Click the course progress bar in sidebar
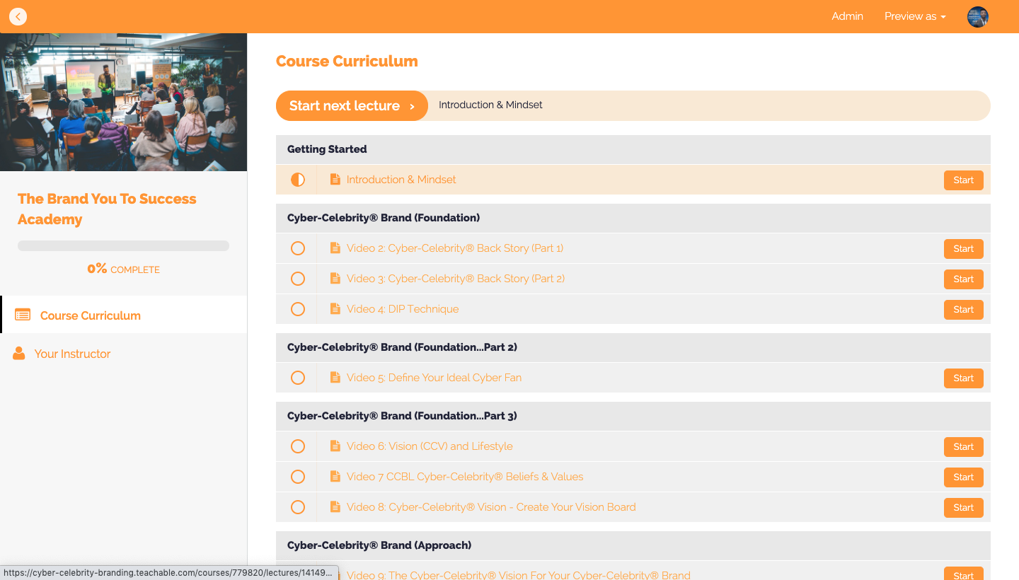 pyautogui.click(x=124, y=245)
